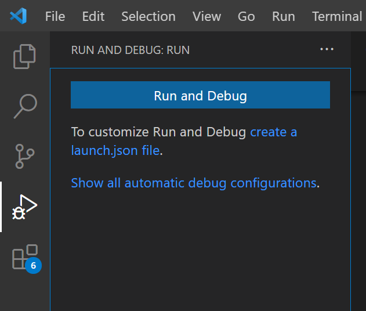The width and height of the screenshot is (366, 311).
Task: Click the 'RUN AND DEBUG: RUN' panel title
Action: click(x=131, y=50)
